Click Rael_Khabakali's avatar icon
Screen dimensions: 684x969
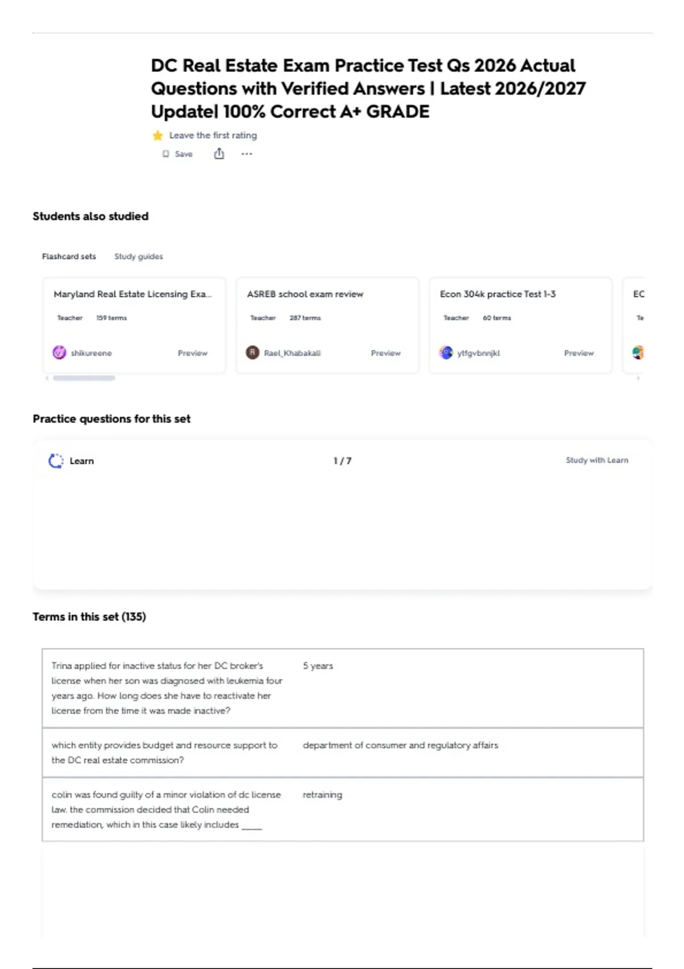(x=253, y=353)
